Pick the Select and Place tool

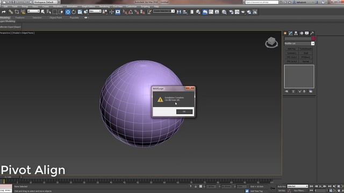pos(86,12)
